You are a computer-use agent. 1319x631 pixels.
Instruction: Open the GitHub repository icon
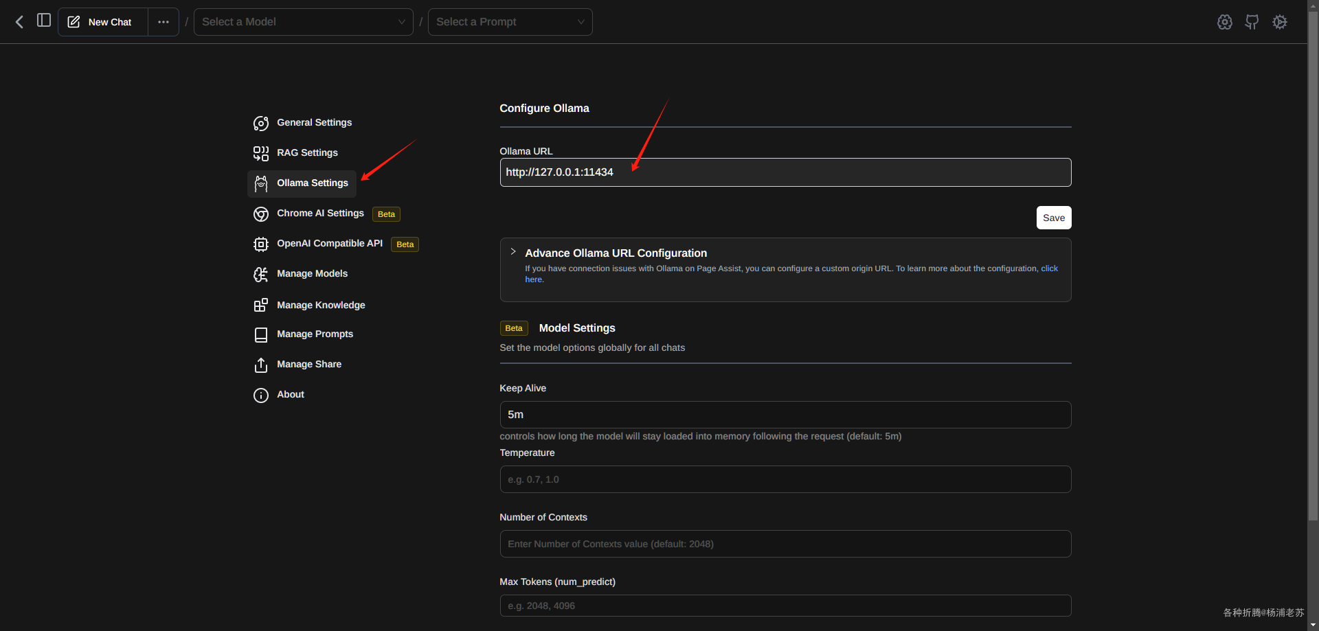click(x=1252, y=22)
